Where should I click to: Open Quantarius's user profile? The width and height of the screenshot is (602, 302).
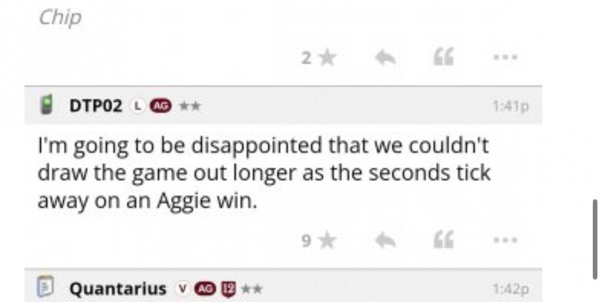pos(117,289)
